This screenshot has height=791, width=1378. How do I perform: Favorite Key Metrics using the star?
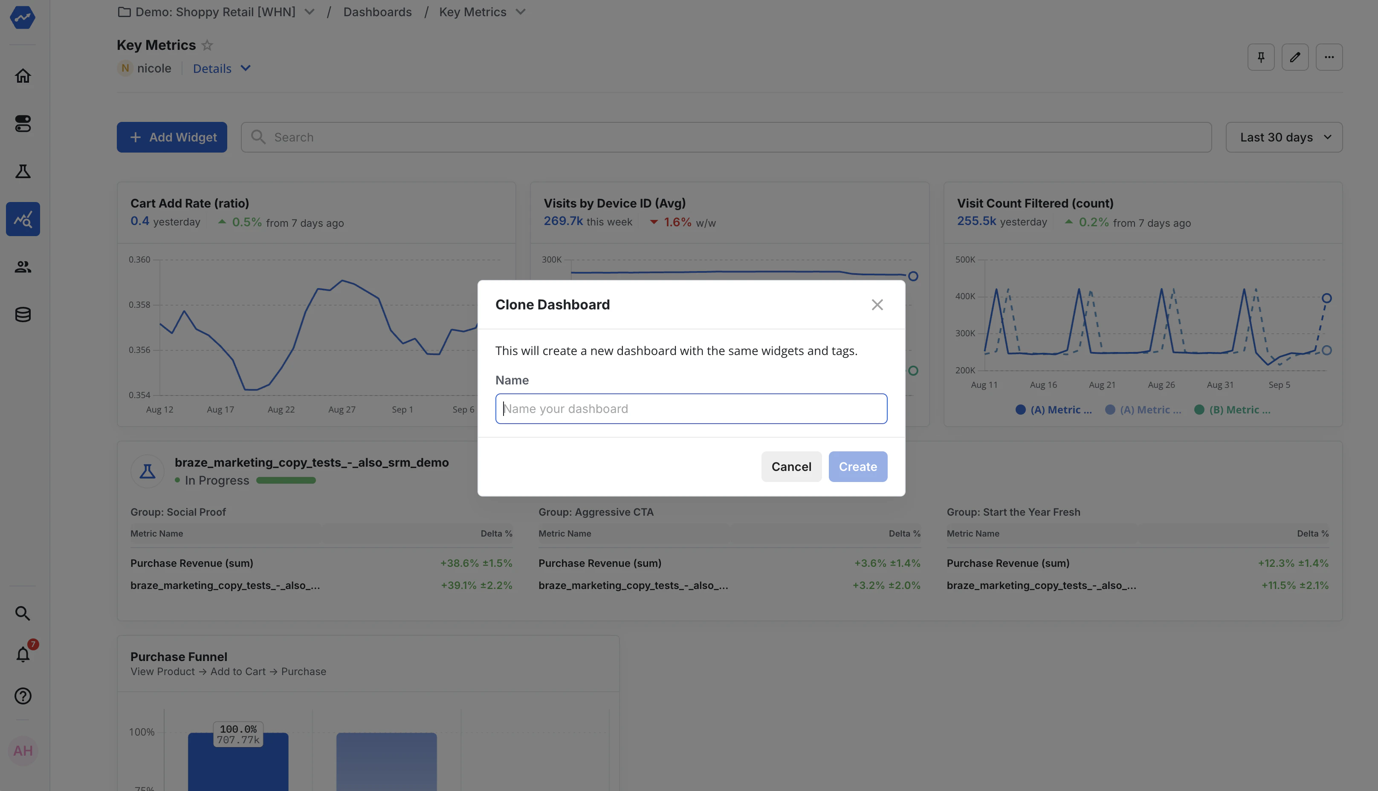(207, 45)
